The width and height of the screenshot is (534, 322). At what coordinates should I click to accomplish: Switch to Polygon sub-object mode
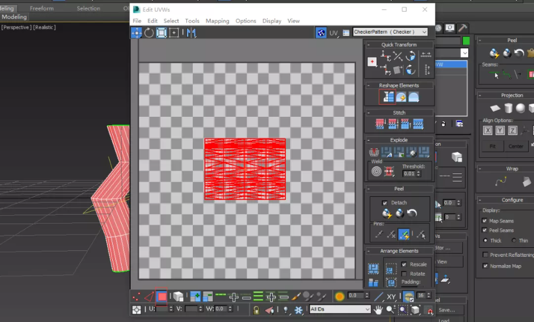click(161, 297)
